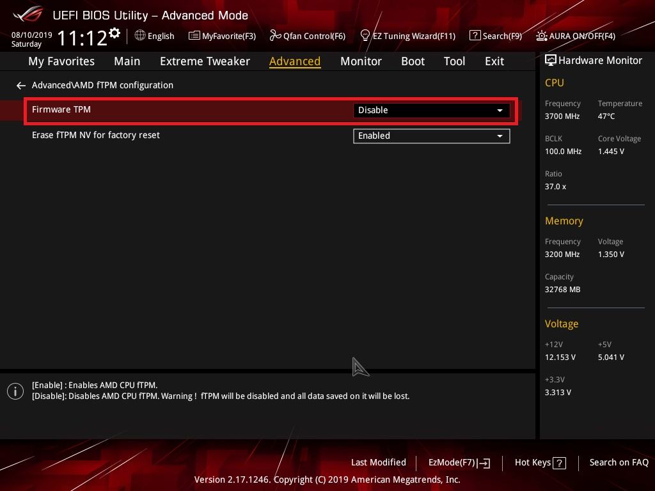The width and height of the screenshot is (655, 491).
Task: Click English language button
Action: (x=161, y=36)
